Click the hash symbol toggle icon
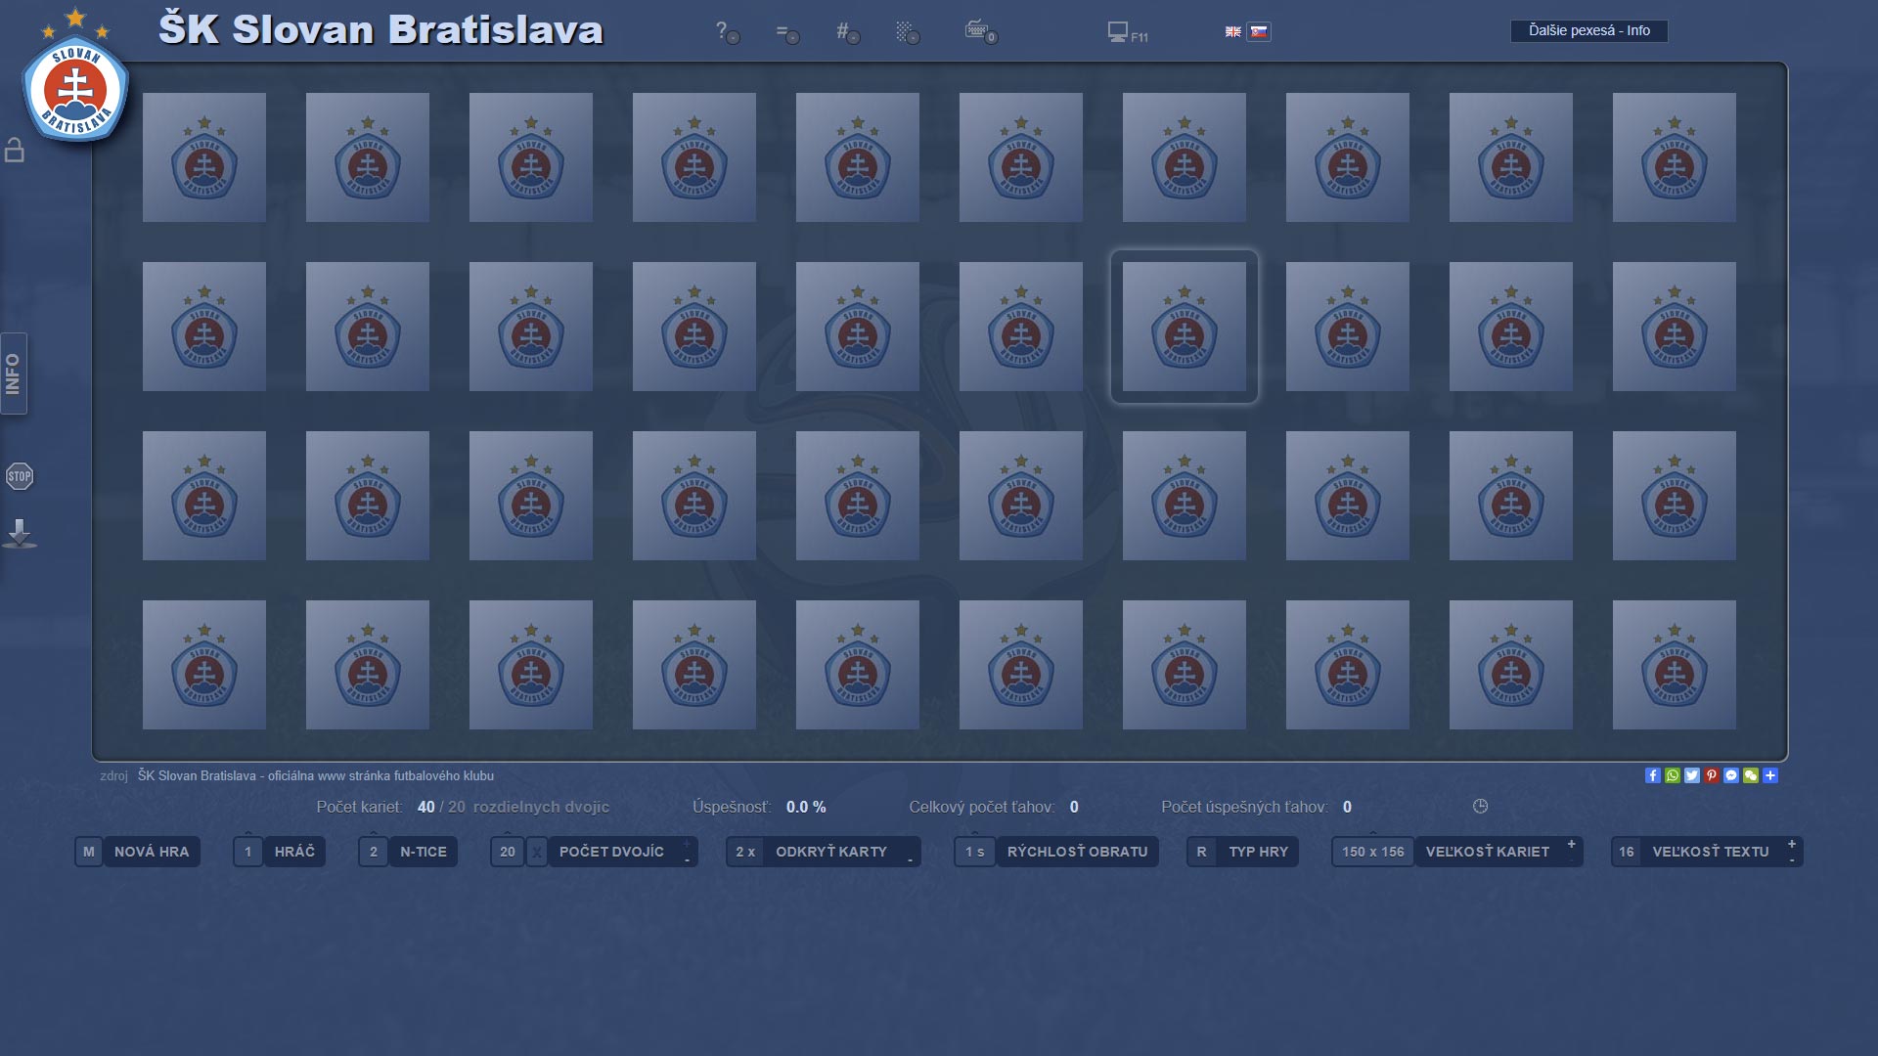Image resolution: width=1878 pixels, height=1056 pixels. [847, 32]
